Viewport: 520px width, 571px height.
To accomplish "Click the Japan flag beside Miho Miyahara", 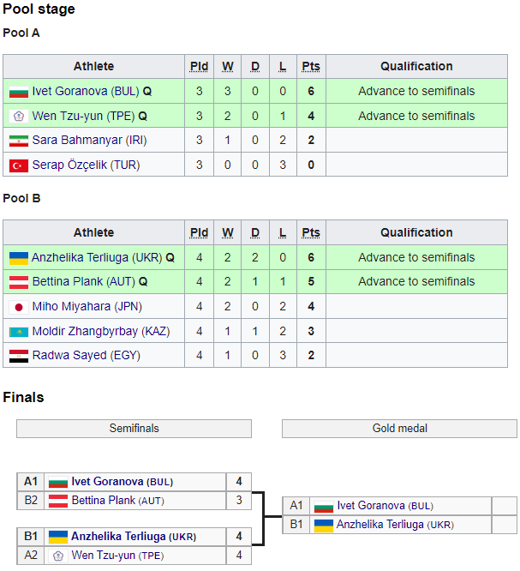I will pyautogui.click(x=18, y=306).
